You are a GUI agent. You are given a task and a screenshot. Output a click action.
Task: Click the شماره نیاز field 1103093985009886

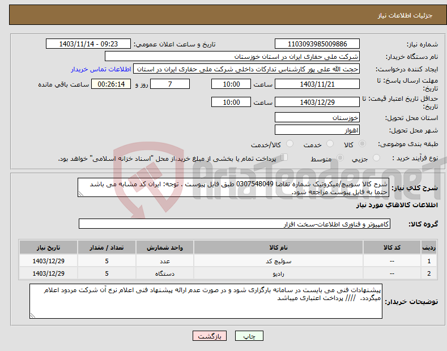pyautogui.click(x=317, y=44)
